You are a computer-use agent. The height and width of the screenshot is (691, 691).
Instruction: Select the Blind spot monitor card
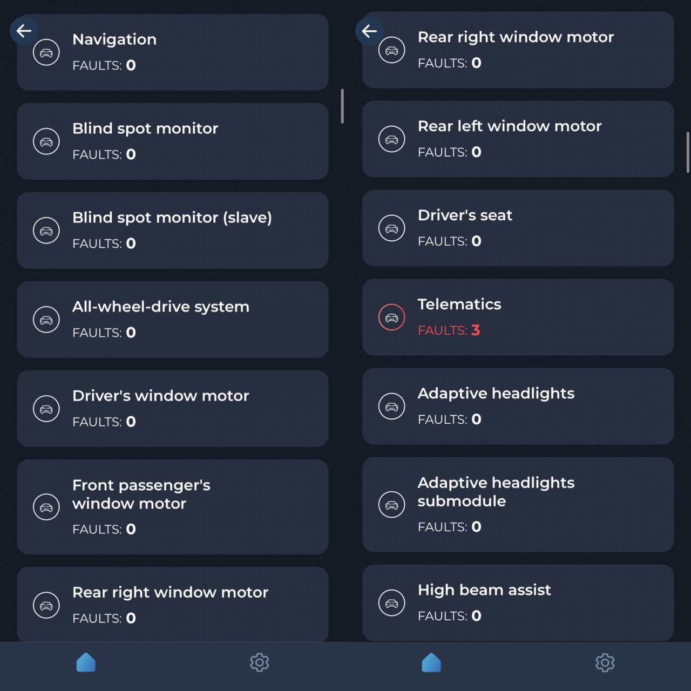pyautogui.click(x=173, y=141)
